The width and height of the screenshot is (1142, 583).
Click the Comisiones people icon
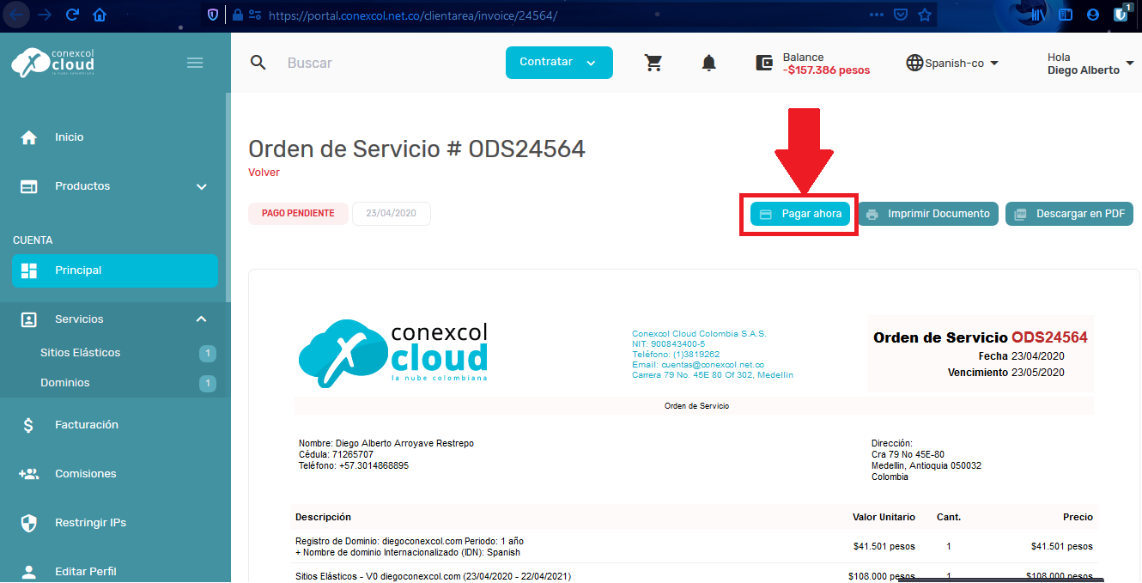pos(29,474)
